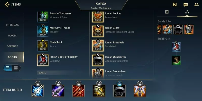Switch to grid view layout
The image size is (202, 101).
pyautogui.click(x=16, y=68)
